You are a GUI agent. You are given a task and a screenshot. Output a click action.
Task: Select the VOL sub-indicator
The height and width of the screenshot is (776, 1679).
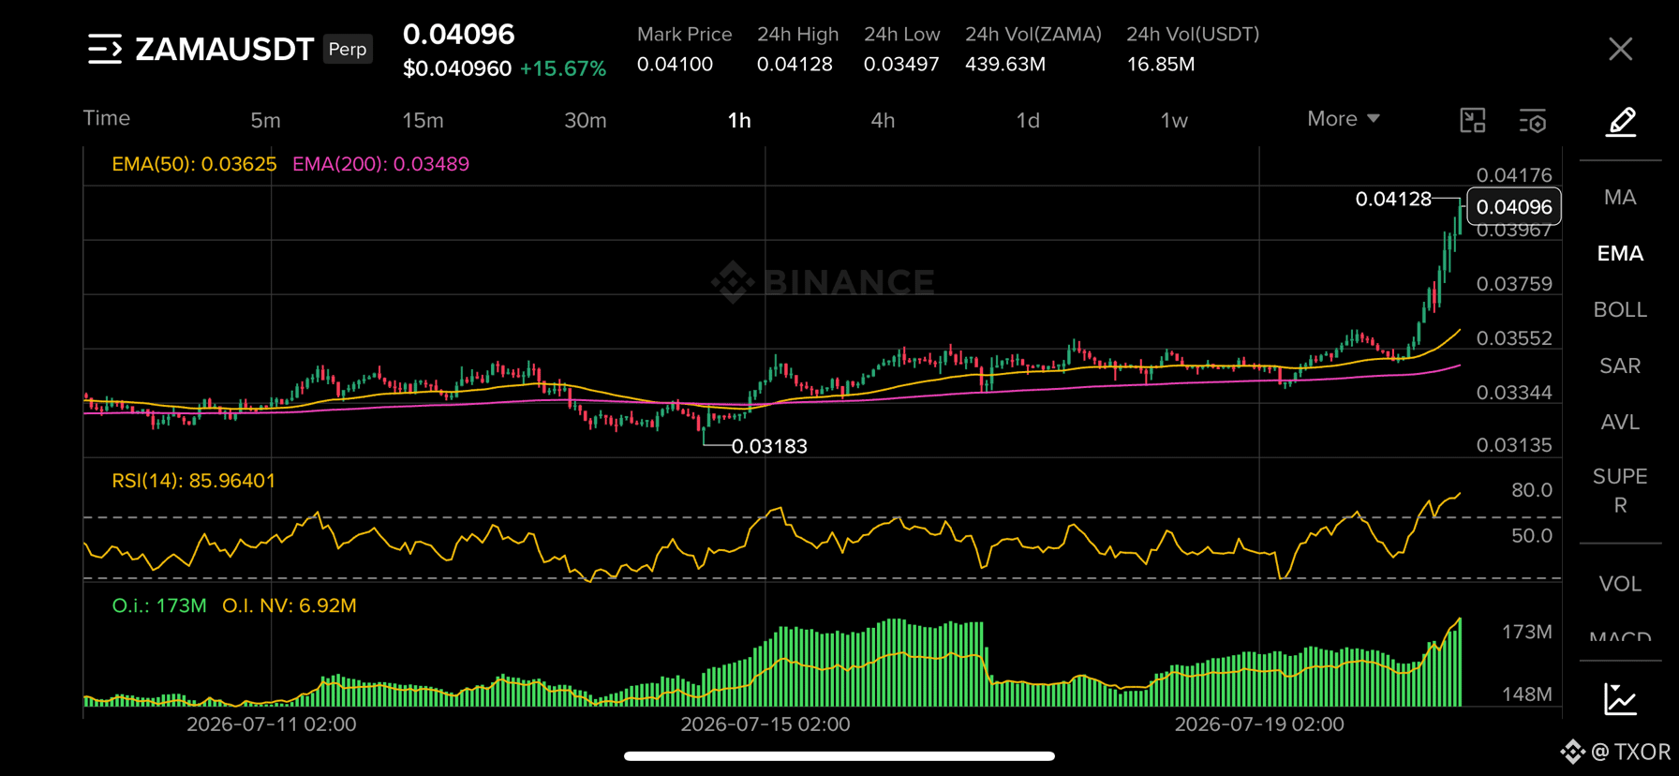(x=1620, y=584)
